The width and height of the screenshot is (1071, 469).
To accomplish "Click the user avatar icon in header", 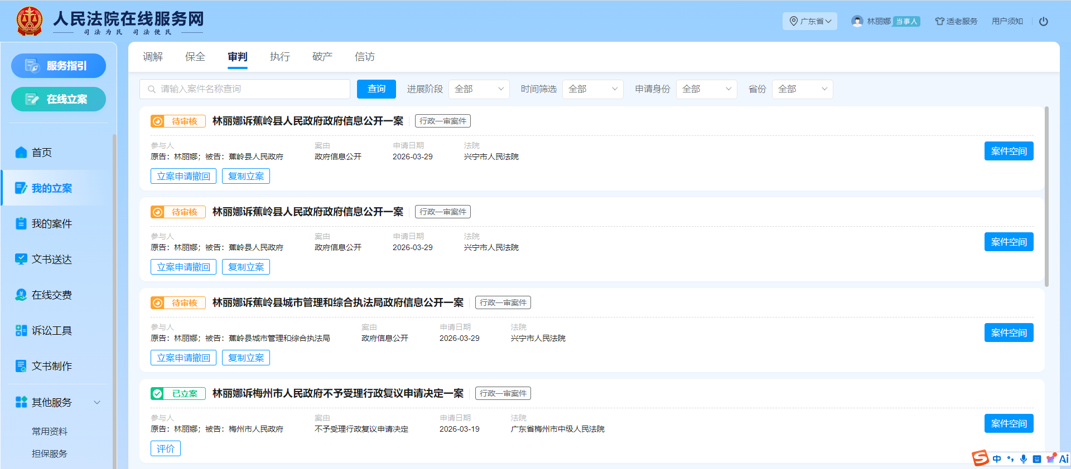I will [x=857, y=21].
